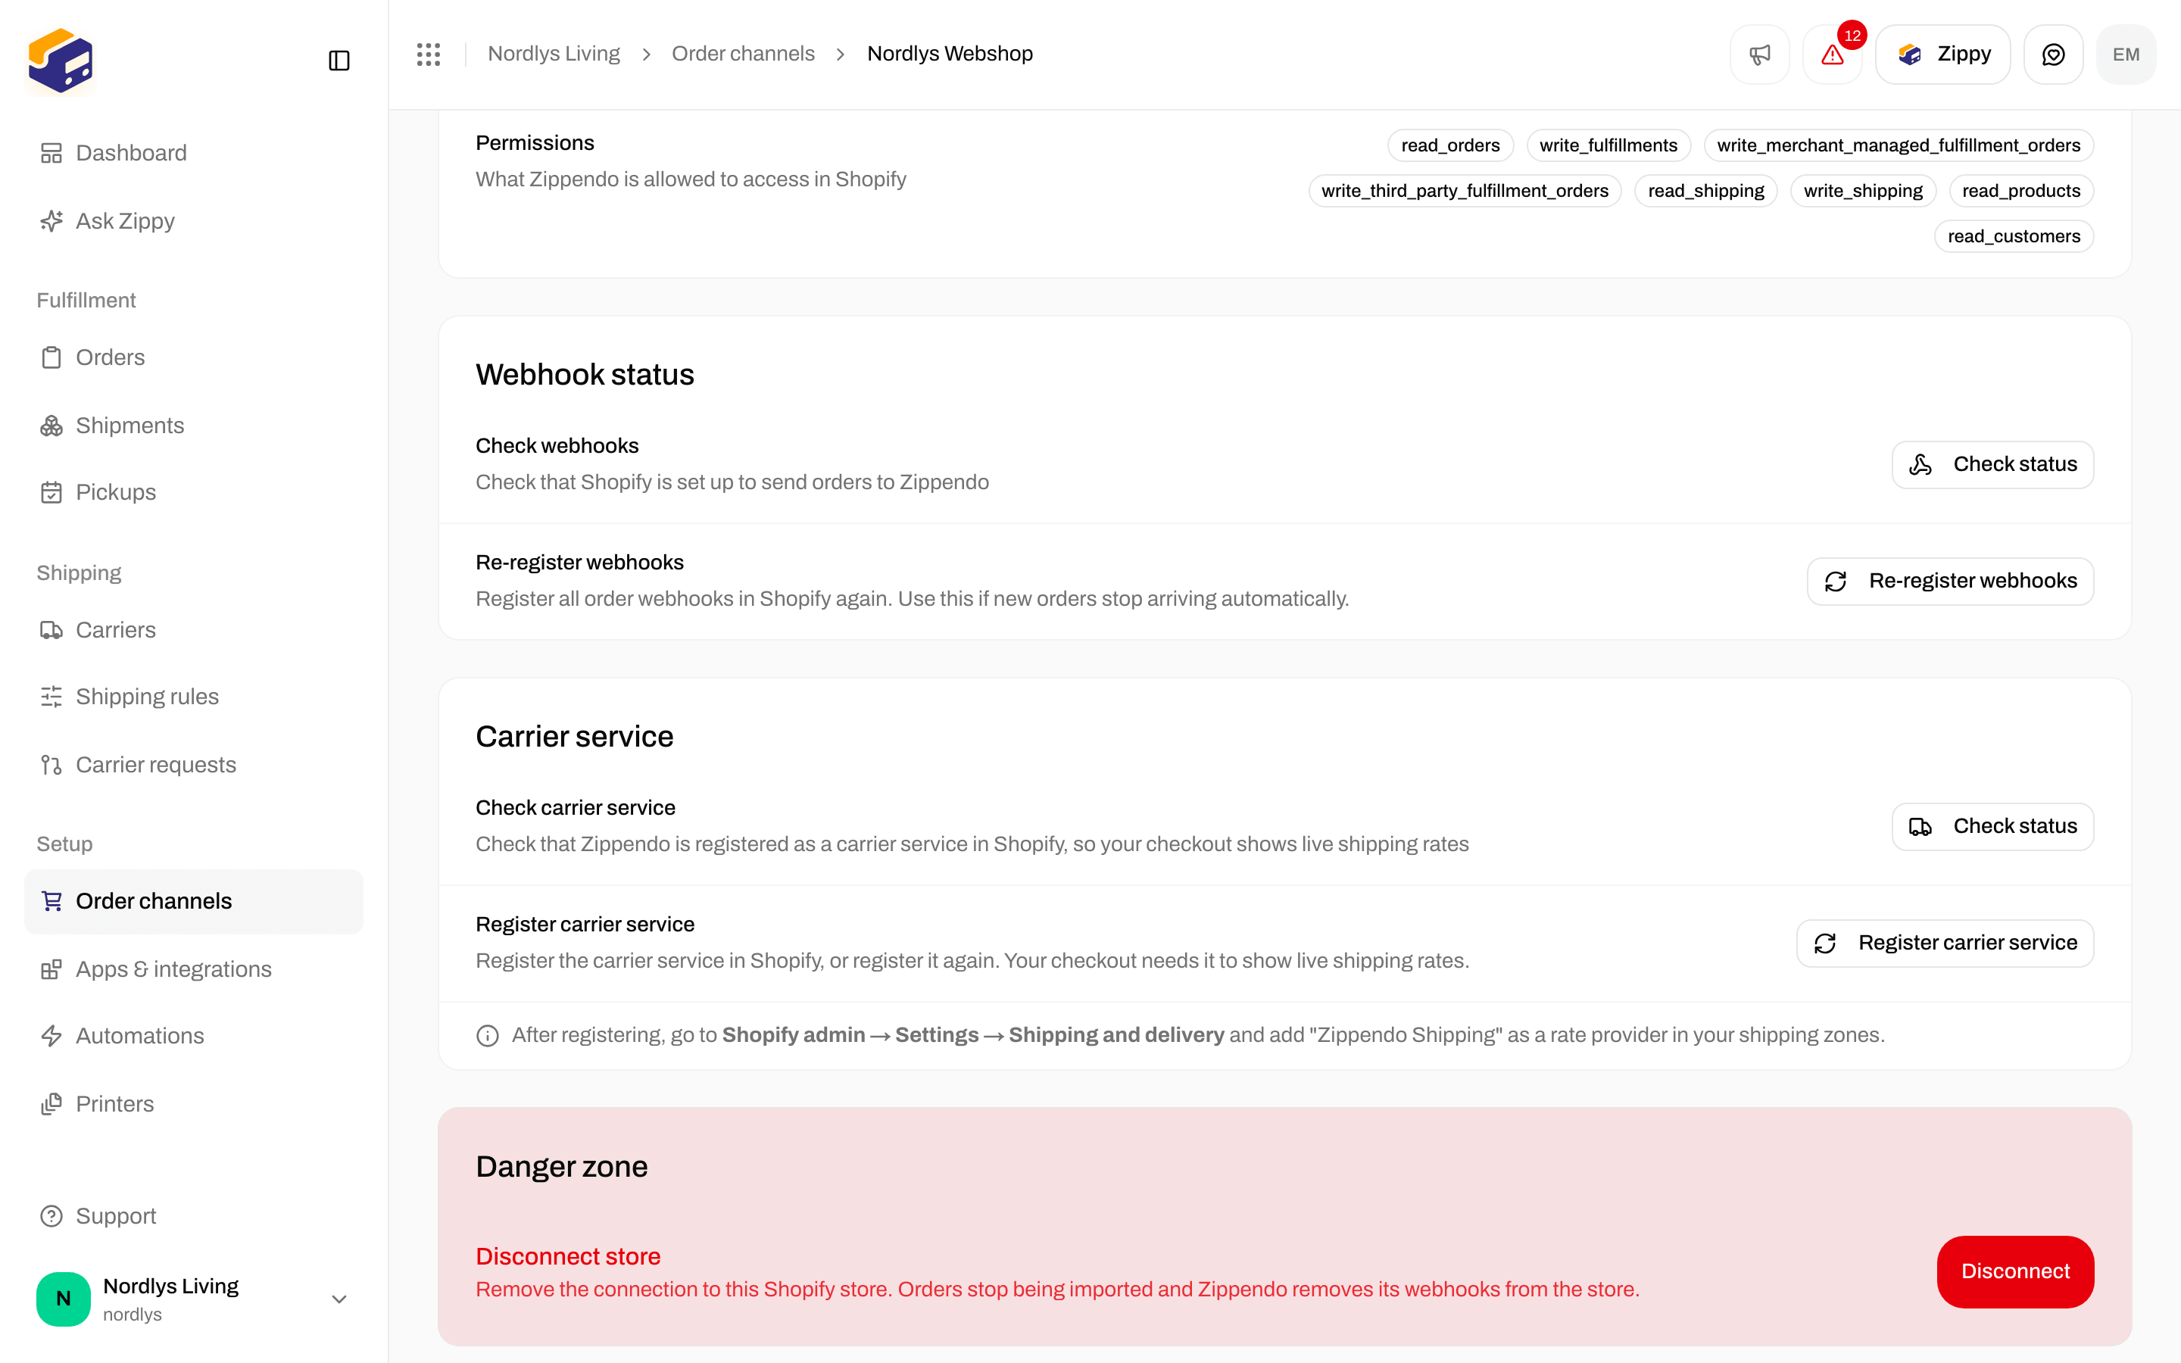Viewport: 2181px width, 1363px height.
Task: Open the Printers page
Action: [x=194, y=1104]
